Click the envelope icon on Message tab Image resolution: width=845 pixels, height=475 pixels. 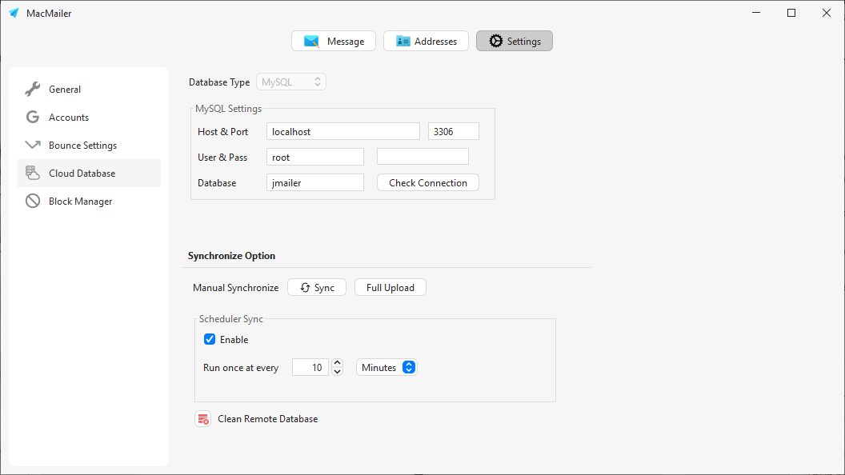(311, 42)
